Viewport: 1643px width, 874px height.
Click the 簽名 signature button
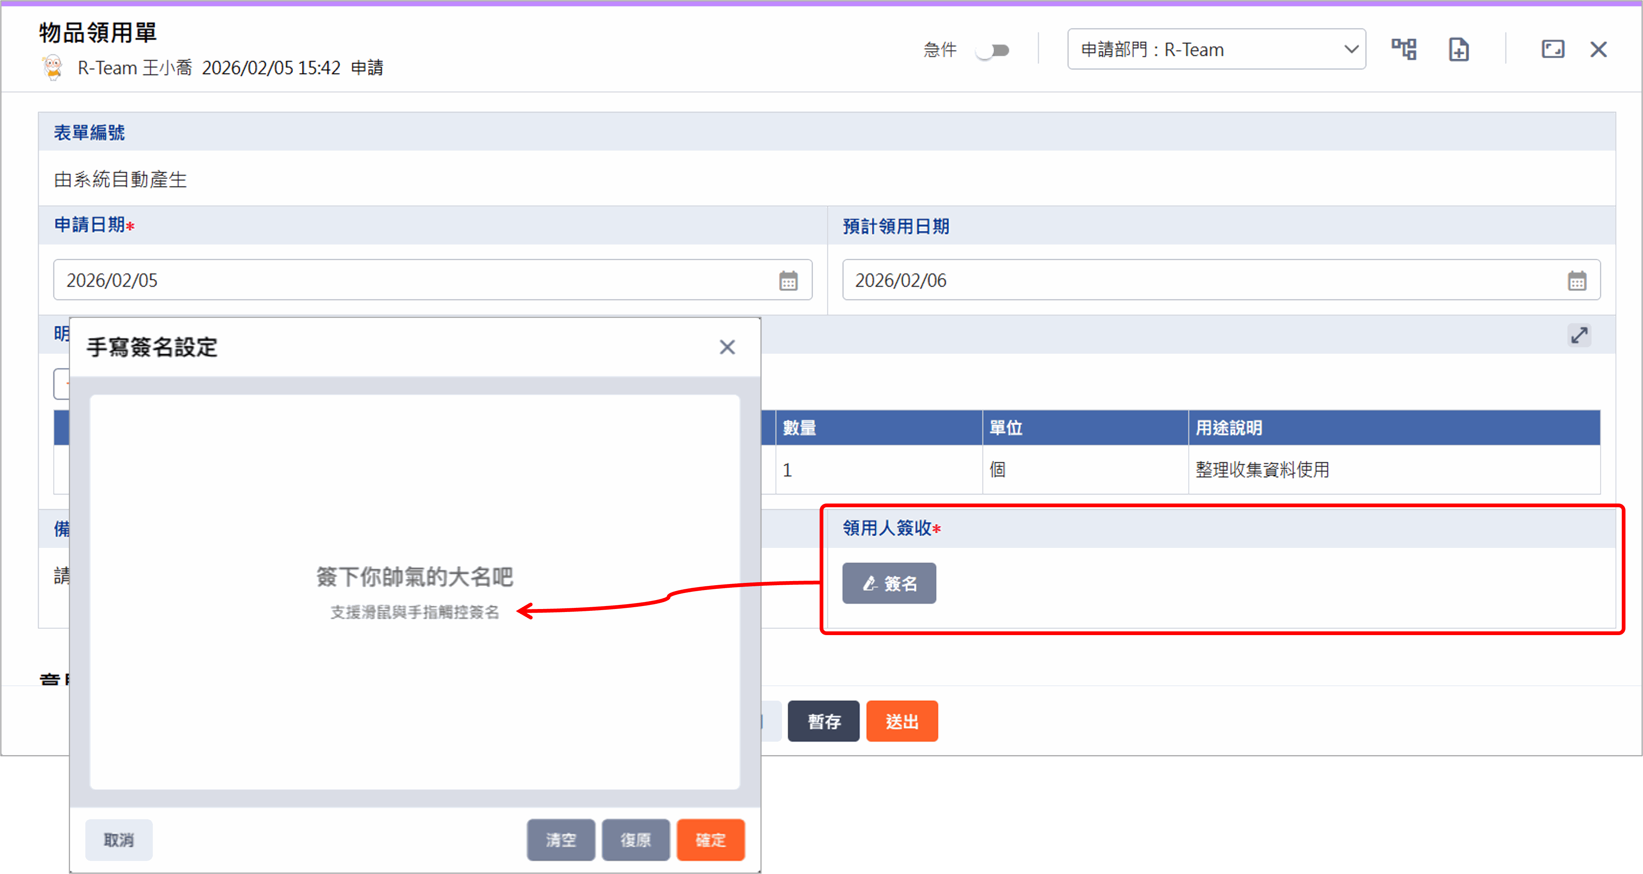(889, 583)
